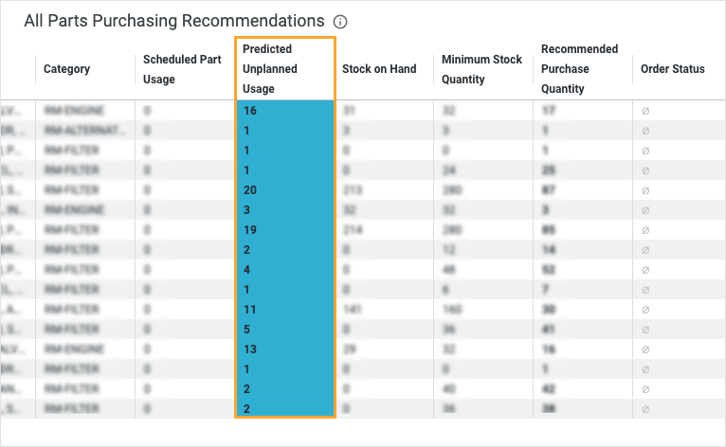This screenshot has width=726, height=447.
Task: Click the Stock on Hand column header
Action: pos(379,69)
